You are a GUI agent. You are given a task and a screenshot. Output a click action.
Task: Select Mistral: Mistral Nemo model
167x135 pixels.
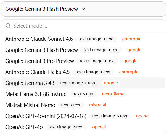30,105
